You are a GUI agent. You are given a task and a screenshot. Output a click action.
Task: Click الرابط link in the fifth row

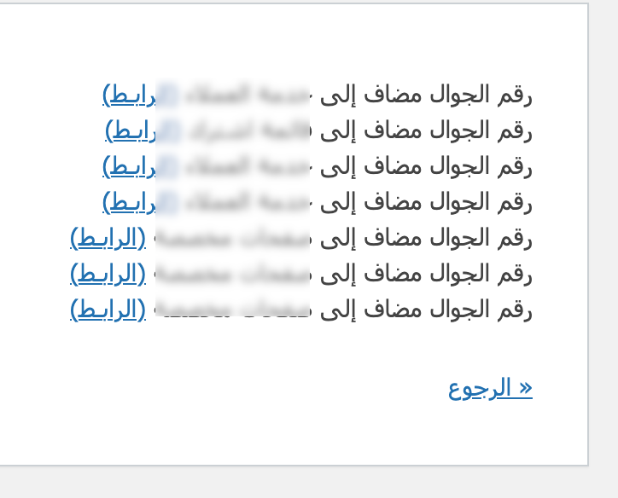pyautogui.click(x=108, y=238)
